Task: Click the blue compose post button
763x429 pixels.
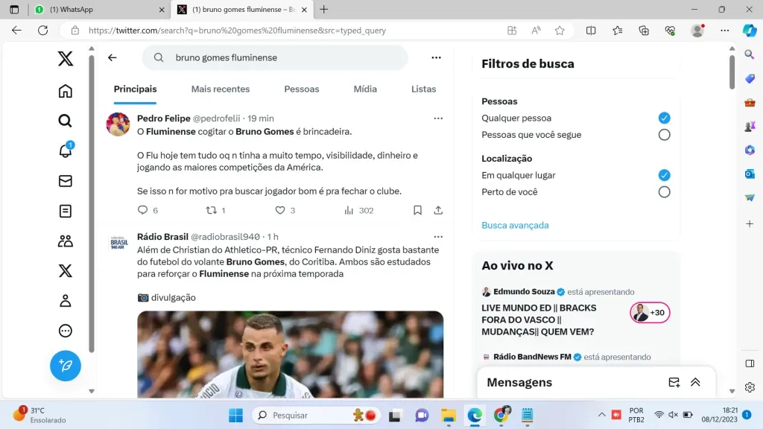Action: pos(66,366)
